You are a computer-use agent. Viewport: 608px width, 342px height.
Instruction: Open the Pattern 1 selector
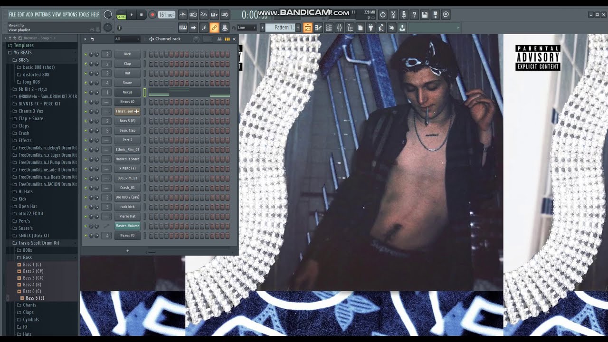tap(281, 28)
